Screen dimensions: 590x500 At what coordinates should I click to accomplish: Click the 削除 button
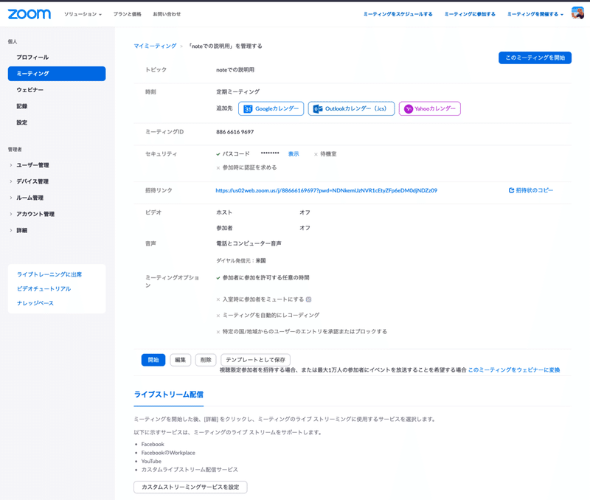pos(206,360)
